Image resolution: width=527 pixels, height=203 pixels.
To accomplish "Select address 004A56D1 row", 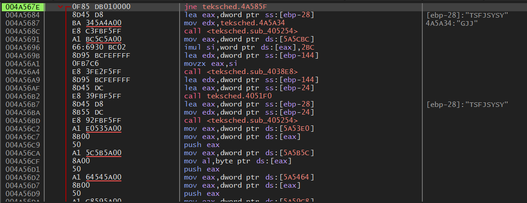I will 23,169.
